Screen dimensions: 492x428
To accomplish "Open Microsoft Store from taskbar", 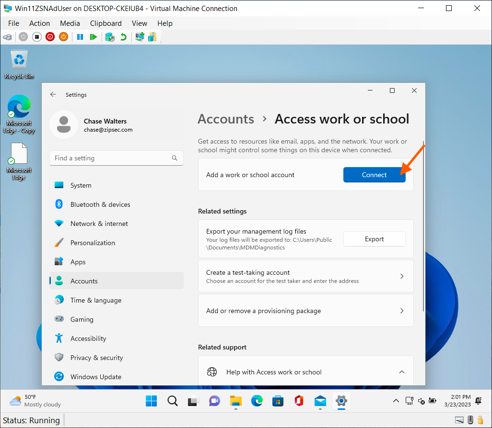I will click(278, 401).
